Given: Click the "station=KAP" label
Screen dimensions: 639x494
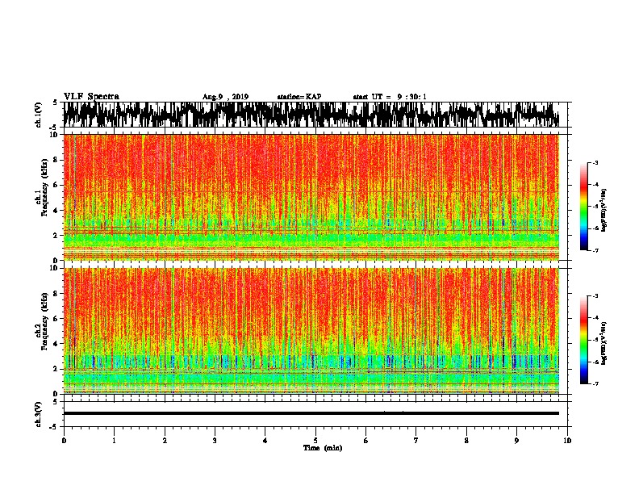Looking at the screenshot, I should tap(299, 97).
